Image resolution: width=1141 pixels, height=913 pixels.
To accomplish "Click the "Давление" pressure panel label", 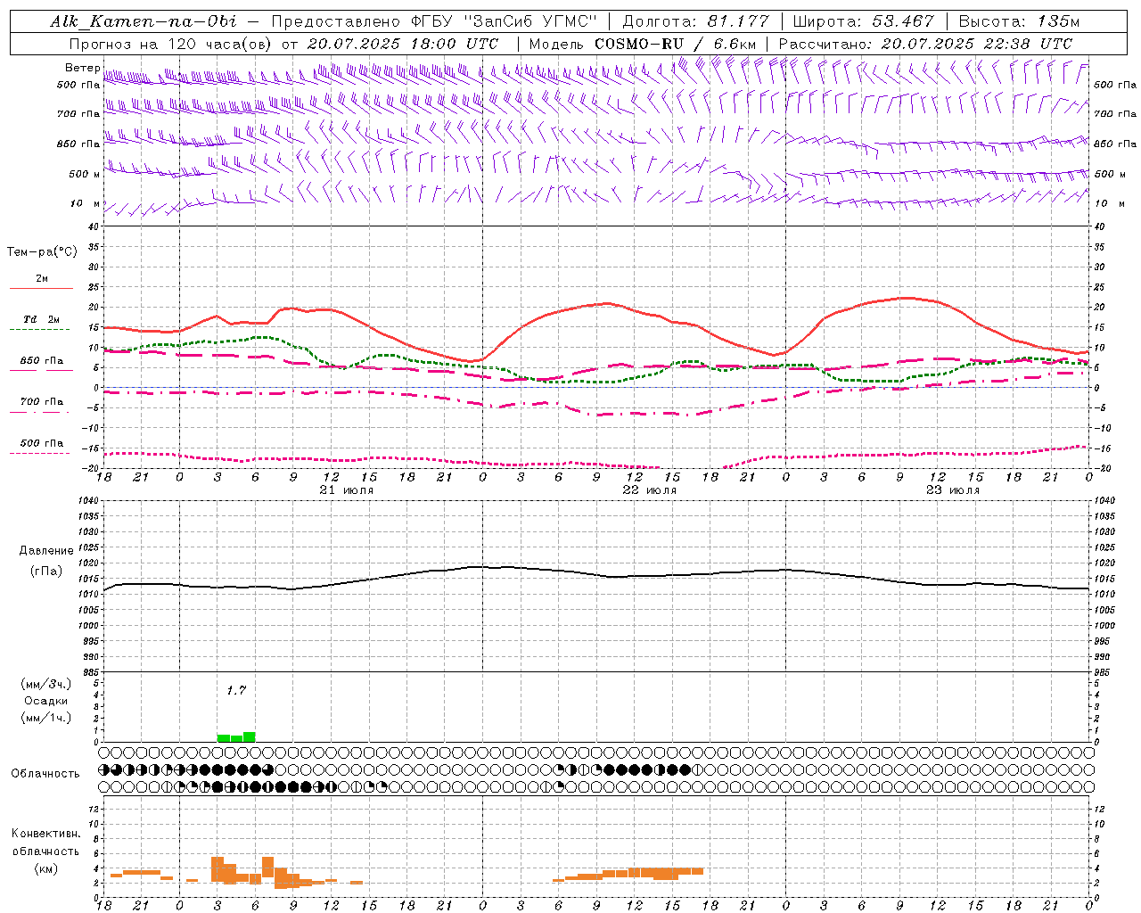I will 46,551.
